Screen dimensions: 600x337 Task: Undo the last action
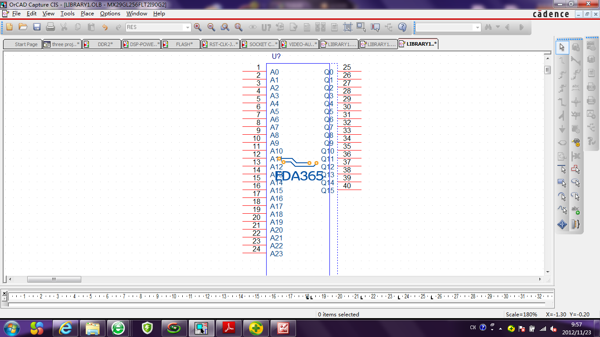pos(105,27)
